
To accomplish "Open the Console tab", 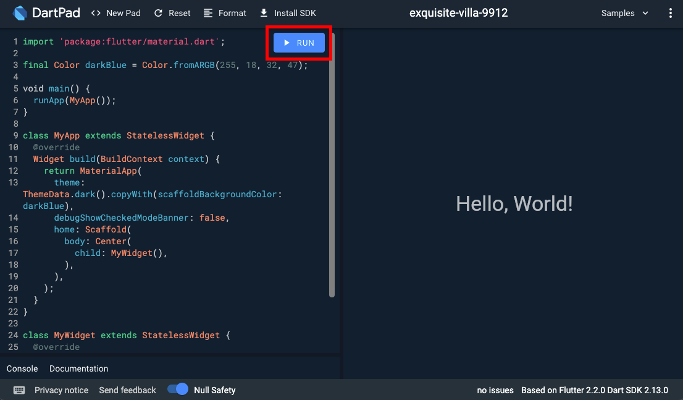I will (22, 368).
